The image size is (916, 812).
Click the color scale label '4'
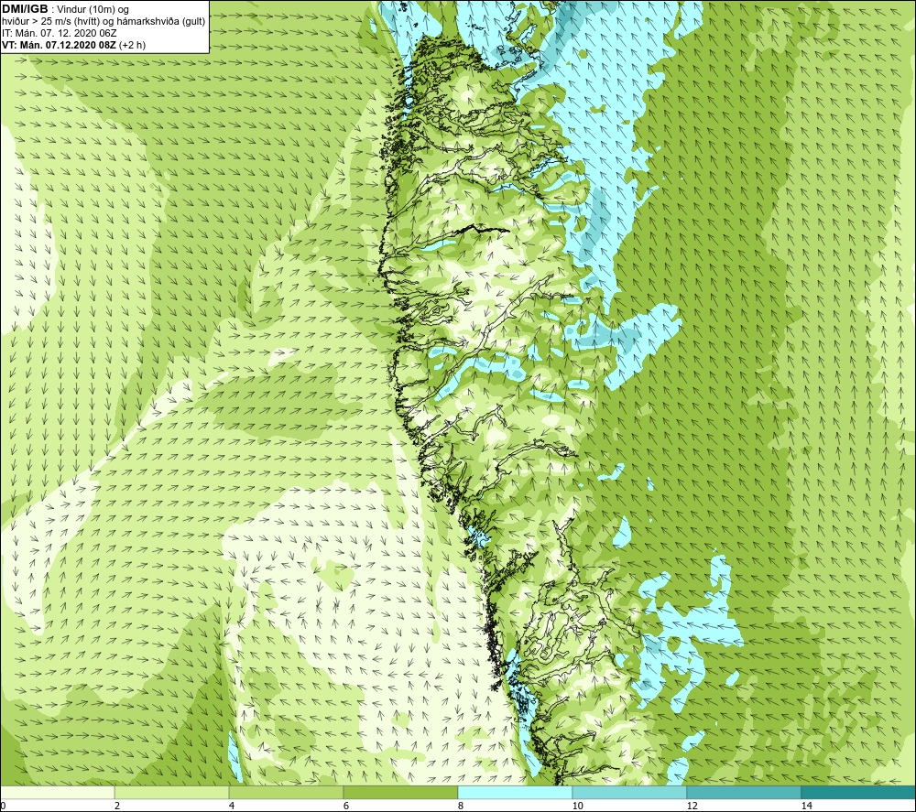click(232, 806)
